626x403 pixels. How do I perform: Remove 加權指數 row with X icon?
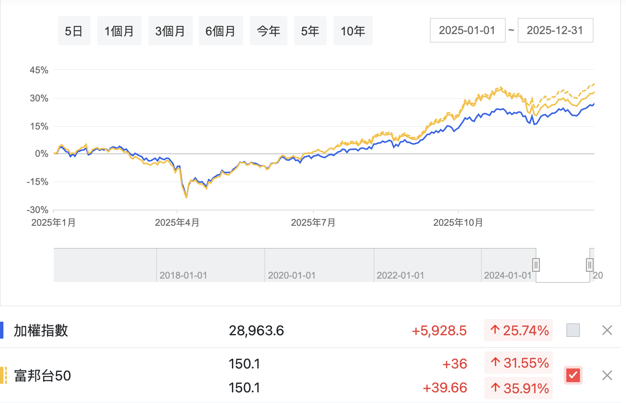[x=607, y=330]
